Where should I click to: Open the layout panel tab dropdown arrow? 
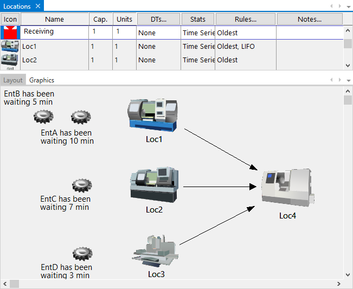click(349, 80)
